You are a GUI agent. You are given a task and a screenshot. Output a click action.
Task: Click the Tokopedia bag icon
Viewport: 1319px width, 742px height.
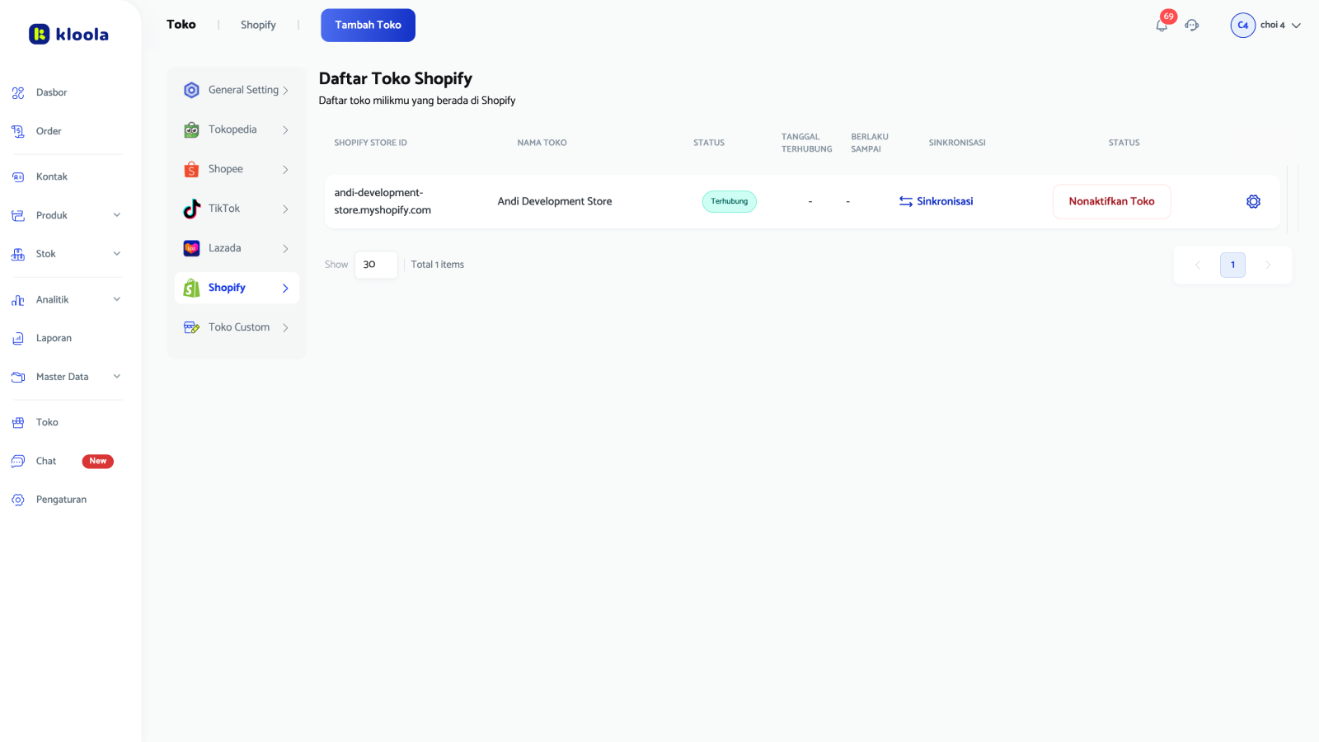(x=191, y=129)
